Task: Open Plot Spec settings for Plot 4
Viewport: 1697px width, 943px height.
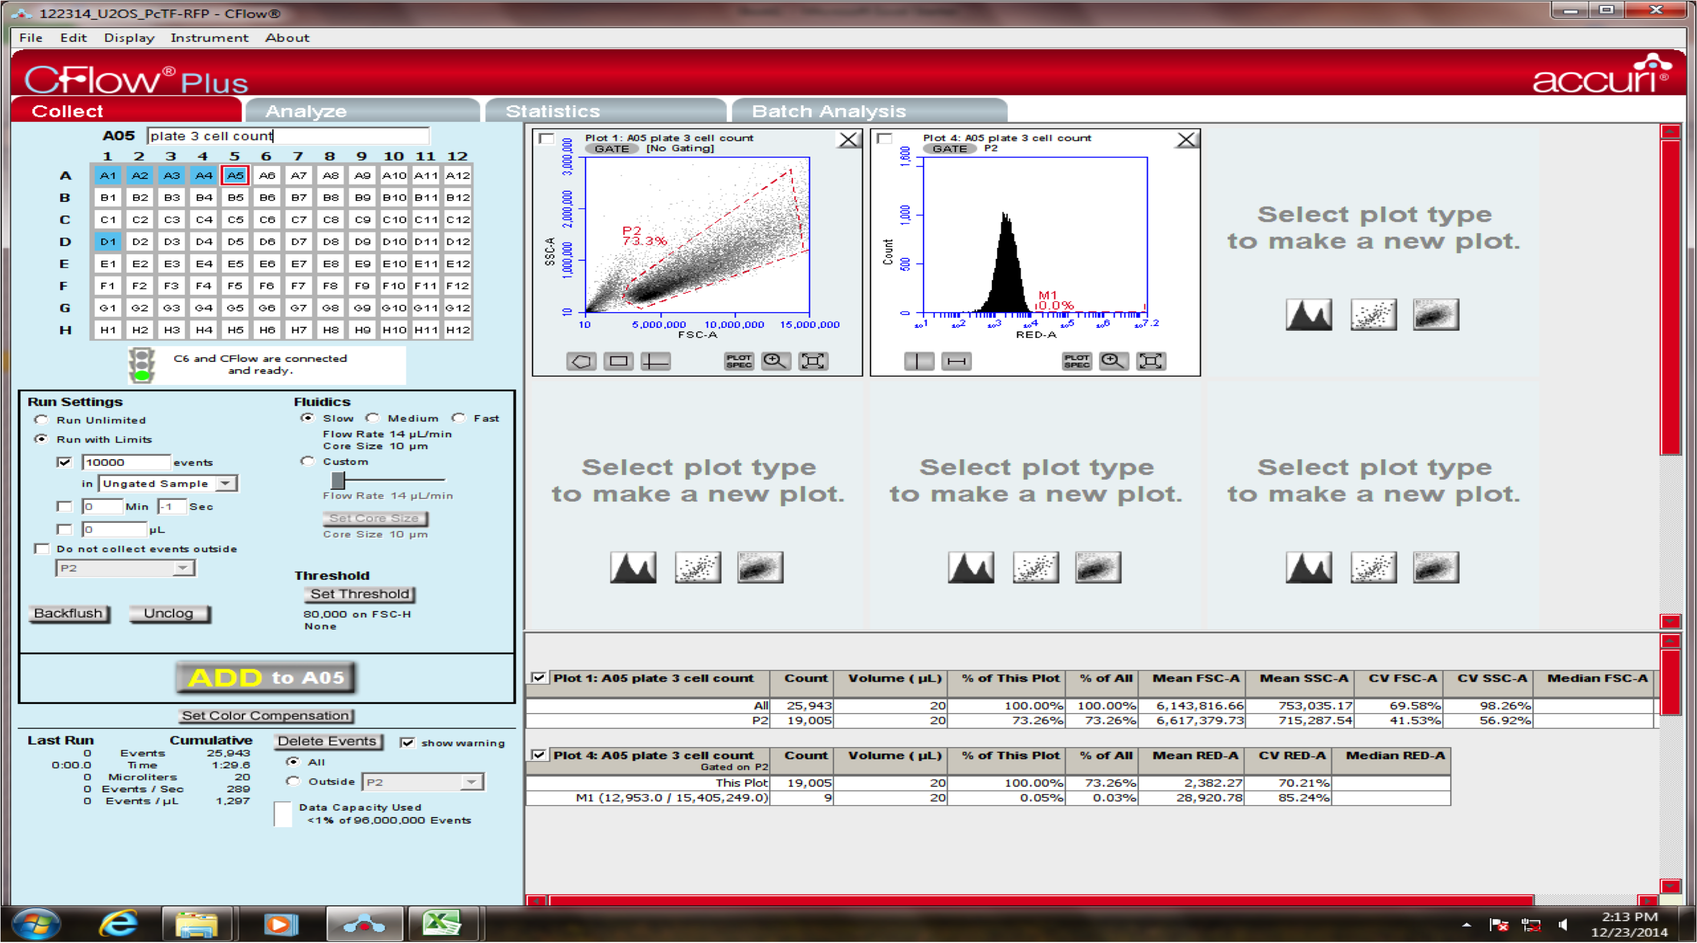Action: pyautogui.click(x=1076, y=361)
